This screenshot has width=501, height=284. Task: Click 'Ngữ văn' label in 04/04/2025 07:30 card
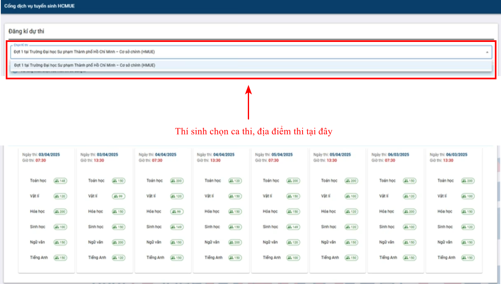click(154, 242)
